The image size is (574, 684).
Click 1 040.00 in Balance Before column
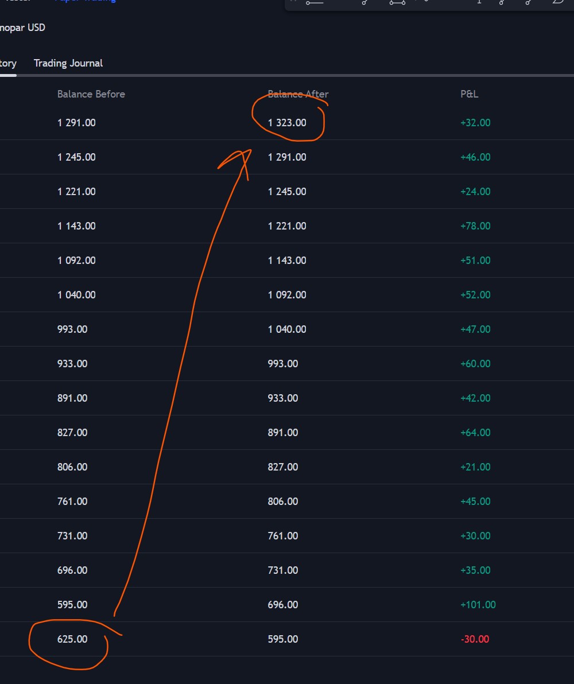tap(76, 295)
